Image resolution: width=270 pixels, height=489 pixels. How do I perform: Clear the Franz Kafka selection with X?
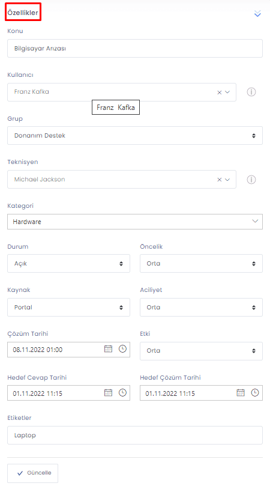[219, 93]
